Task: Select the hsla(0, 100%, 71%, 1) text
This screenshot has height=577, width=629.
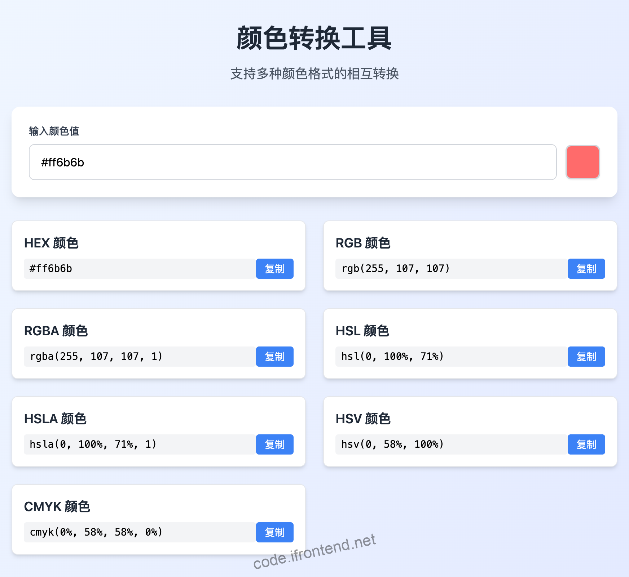Action: (x=92, y=444)
